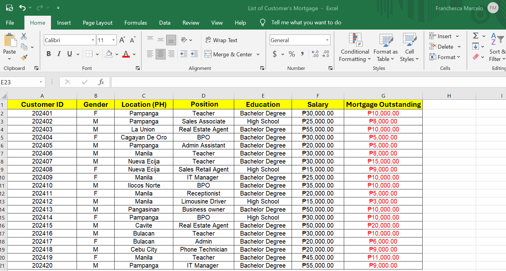This screenshot has height=271, width=506.
Task: Toggle Underline formatting
Action: [x=70, y=54]
